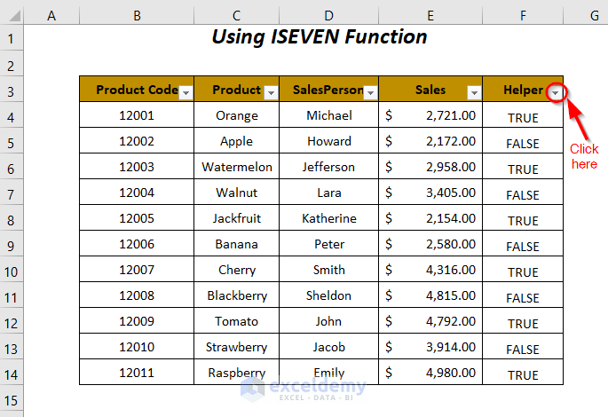608x417 pixels.
Task: Click the Katherine salesperson cell
Action: click(329, 218)
